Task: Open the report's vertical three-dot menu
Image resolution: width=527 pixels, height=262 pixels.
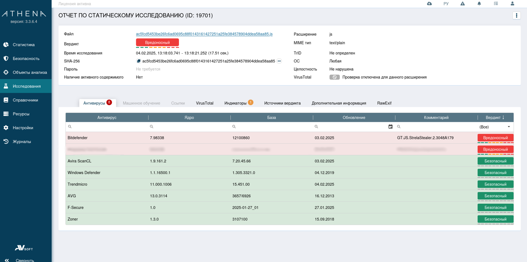Action: click(x=516, y=16)
